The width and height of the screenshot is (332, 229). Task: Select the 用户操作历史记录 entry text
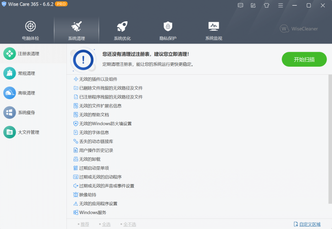tap(96, 150)
